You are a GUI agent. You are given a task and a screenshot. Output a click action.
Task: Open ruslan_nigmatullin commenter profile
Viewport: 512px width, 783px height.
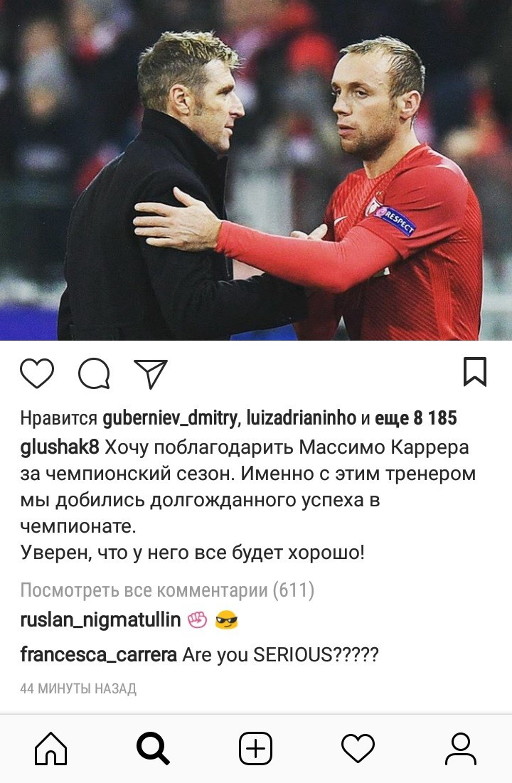100,619
